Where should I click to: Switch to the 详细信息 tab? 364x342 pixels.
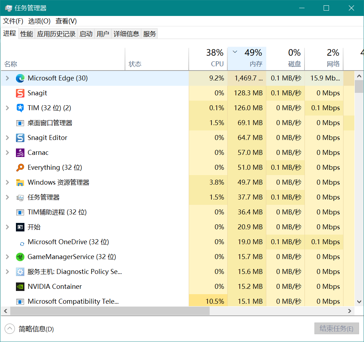click(126, 34)
